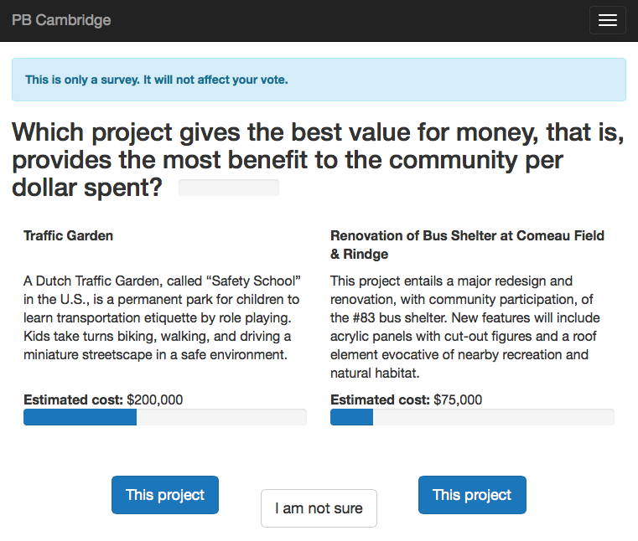Select the Traffic Garden project title
Image resolution: width=638 pixels, height=541 pixels.
[69, 236]
